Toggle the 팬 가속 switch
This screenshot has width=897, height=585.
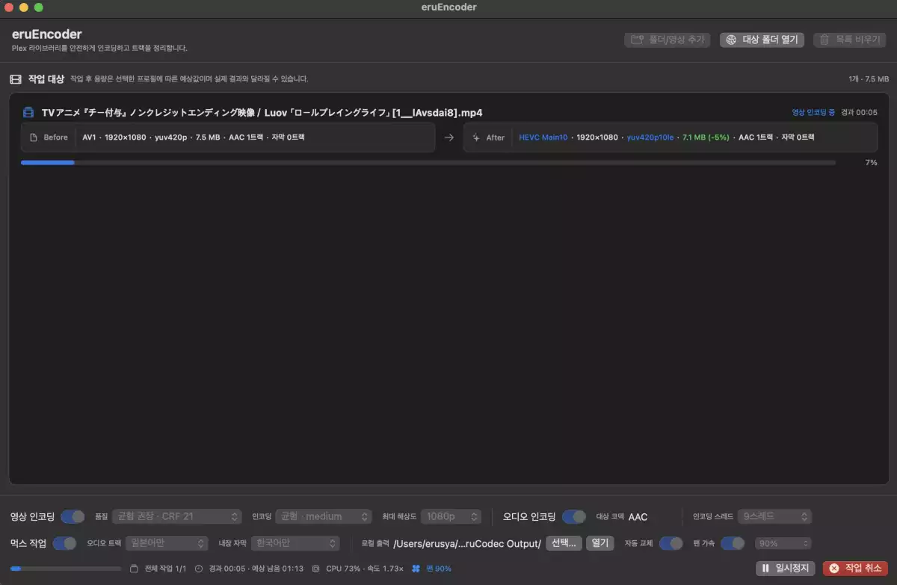733,543
